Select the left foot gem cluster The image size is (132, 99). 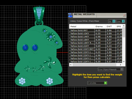22,81
